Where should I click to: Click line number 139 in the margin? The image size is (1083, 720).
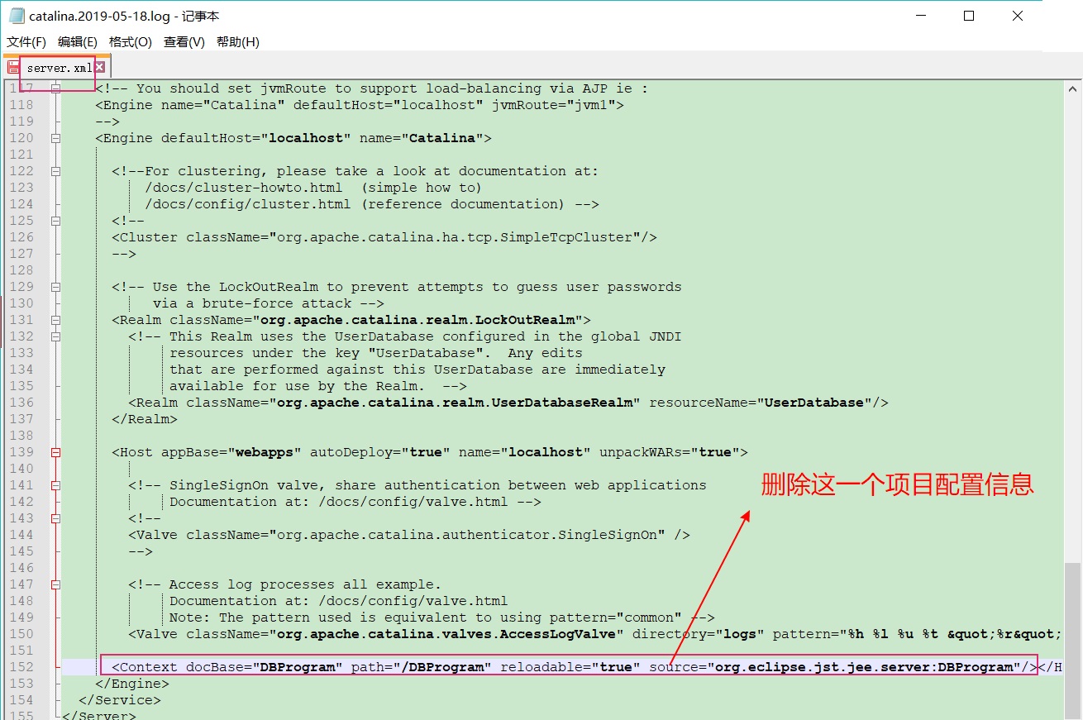click(x=21, y=452)
